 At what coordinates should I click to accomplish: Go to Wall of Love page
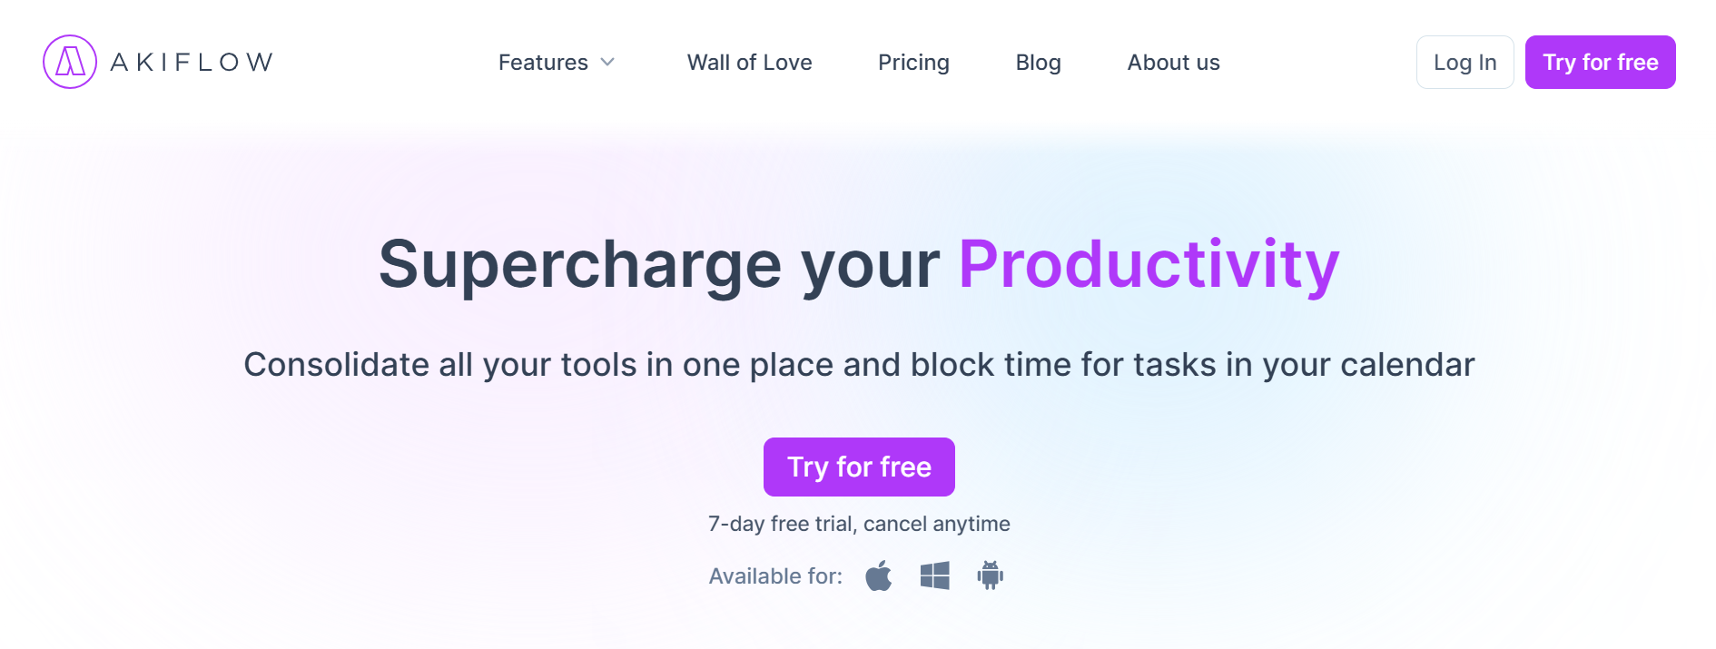(749, 63)
